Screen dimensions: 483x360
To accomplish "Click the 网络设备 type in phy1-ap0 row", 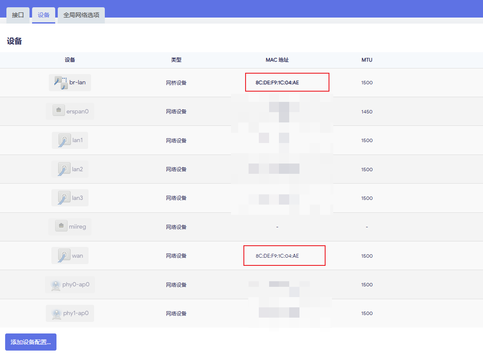I will pyautogui.click(x=176, y=313).
